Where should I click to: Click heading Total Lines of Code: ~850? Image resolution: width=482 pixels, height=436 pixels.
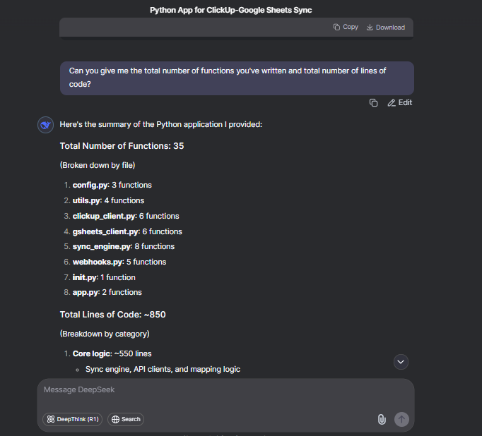[112, 315]
